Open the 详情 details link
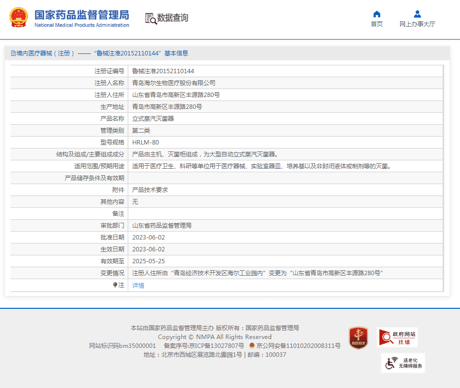Viewport: 460px width, 388px height. pyautogui.click(x=138, y=286)
